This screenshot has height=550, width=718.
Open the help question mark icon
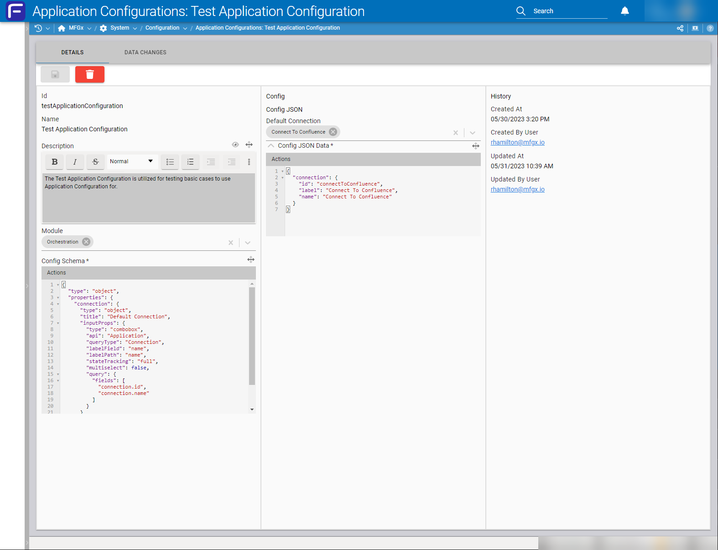pos(710,28)
